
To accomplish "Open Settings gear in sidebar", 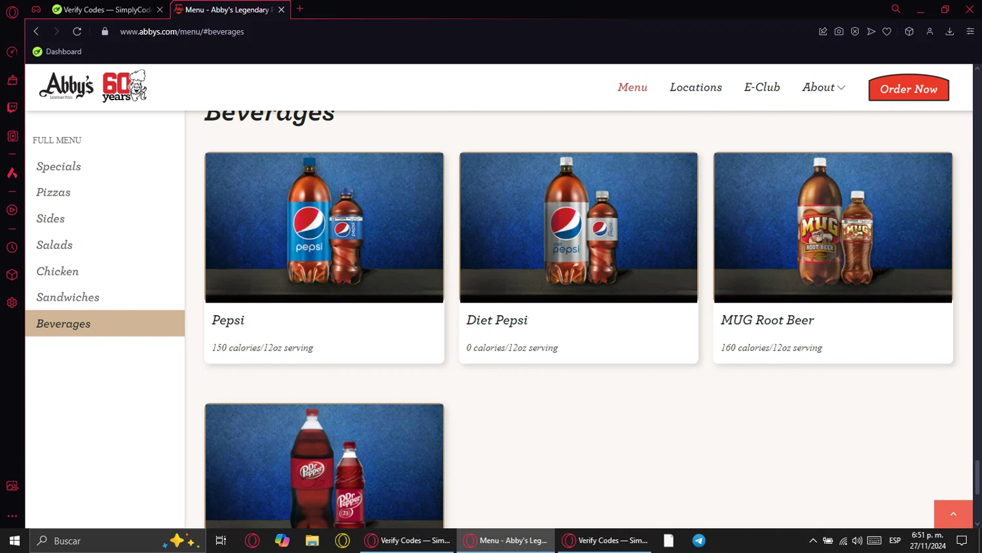I will pos(12,303).
